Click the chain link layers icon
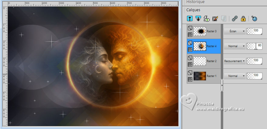 click(235, 18)
